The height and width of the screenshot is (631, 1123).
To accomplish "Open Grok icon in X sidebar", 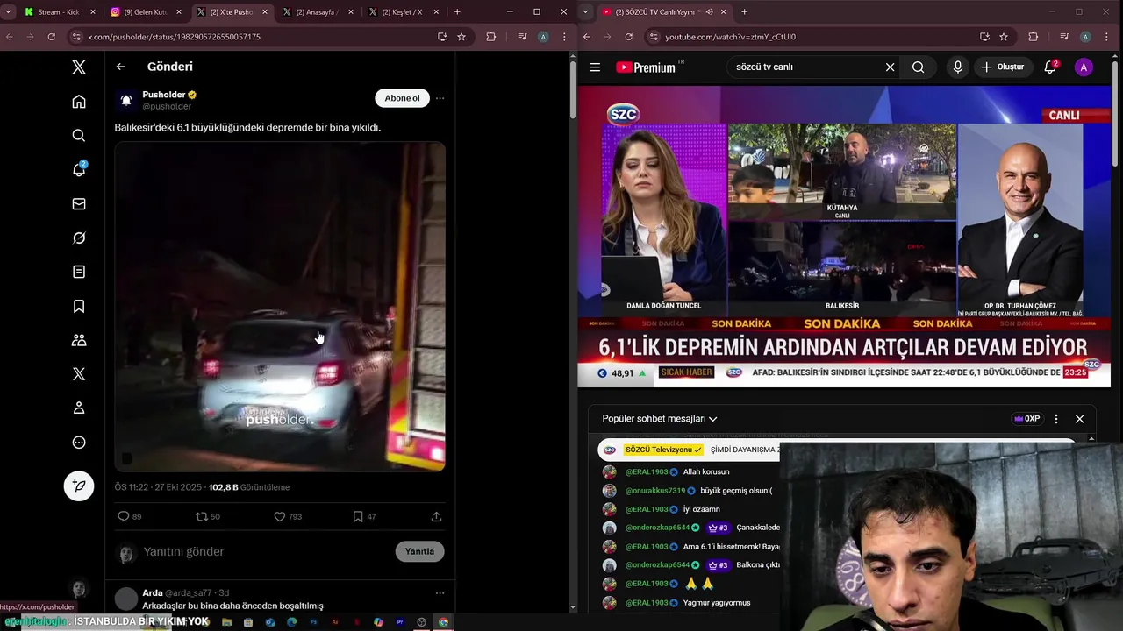I will [79, 238].
